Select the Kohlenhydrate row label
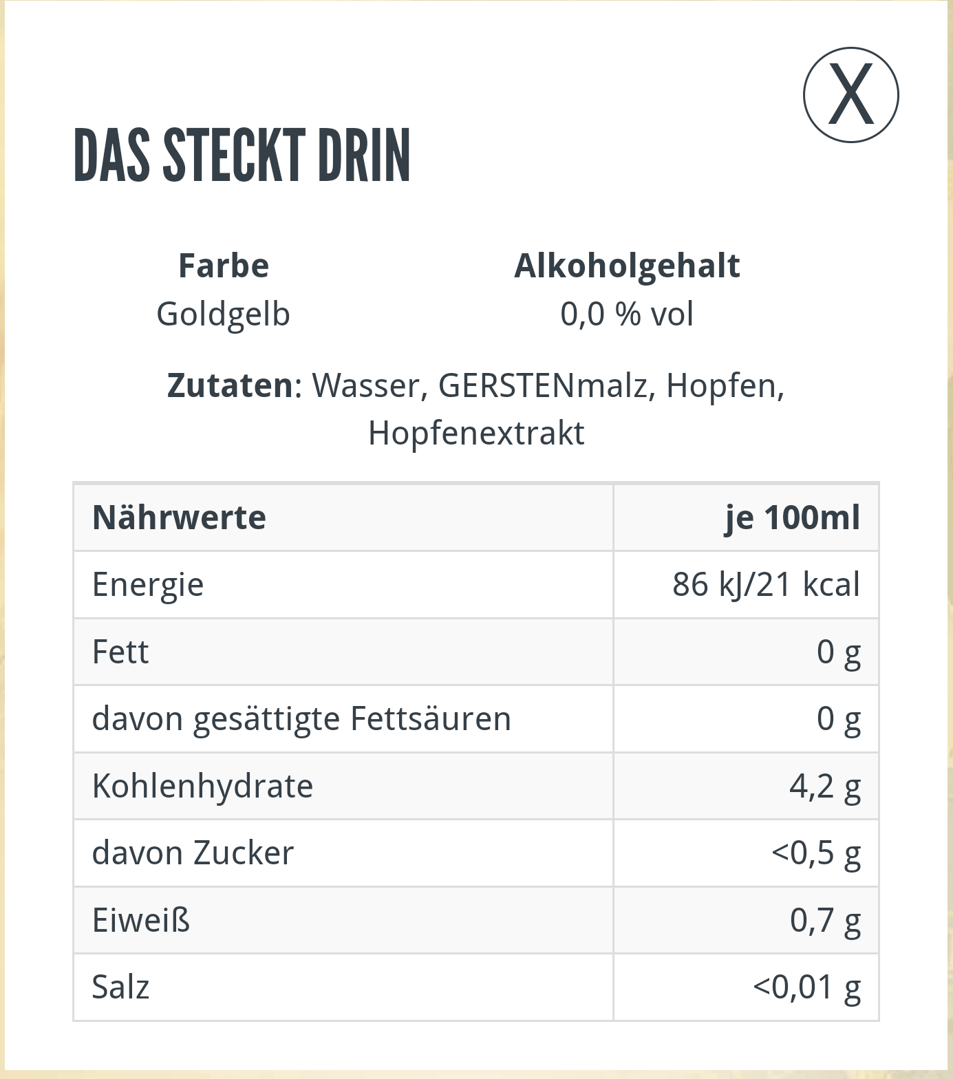The height and width of the screenshot is (1079, 953). [202, 786]
